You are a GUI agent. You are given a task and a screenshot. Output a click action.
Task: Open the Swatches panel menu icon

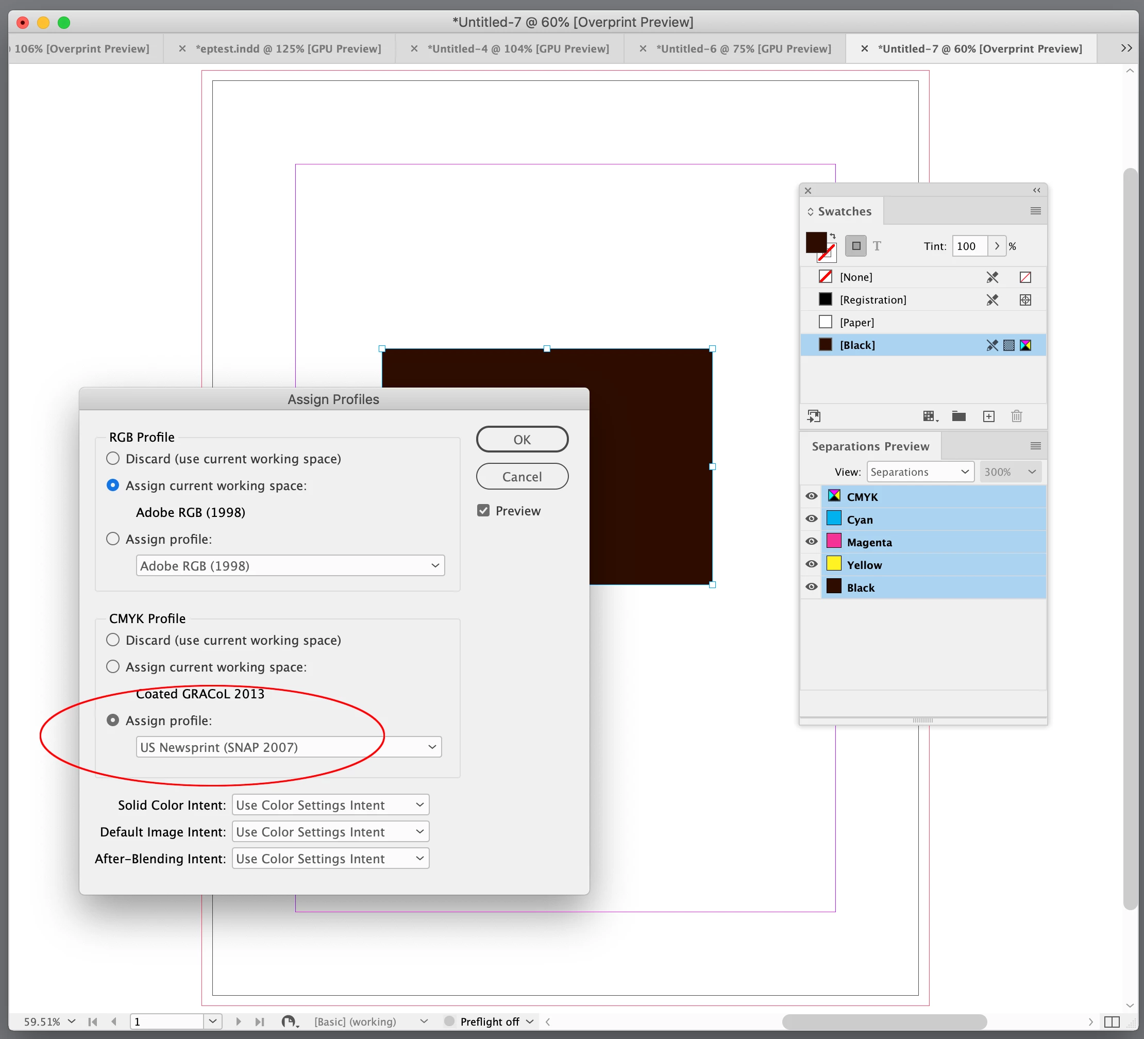coord(1035,211)
